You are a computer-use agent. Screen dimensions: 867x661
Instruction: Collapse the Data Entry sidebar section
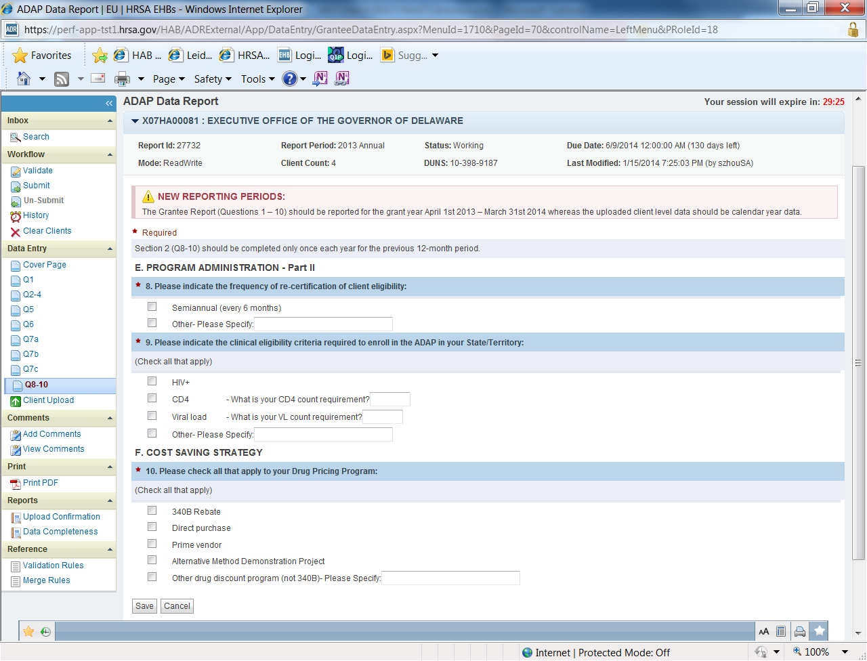110,249
